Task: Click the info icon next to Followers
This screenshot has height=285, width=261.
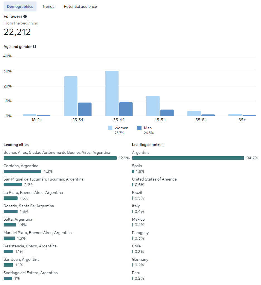Action: point(25,16)
